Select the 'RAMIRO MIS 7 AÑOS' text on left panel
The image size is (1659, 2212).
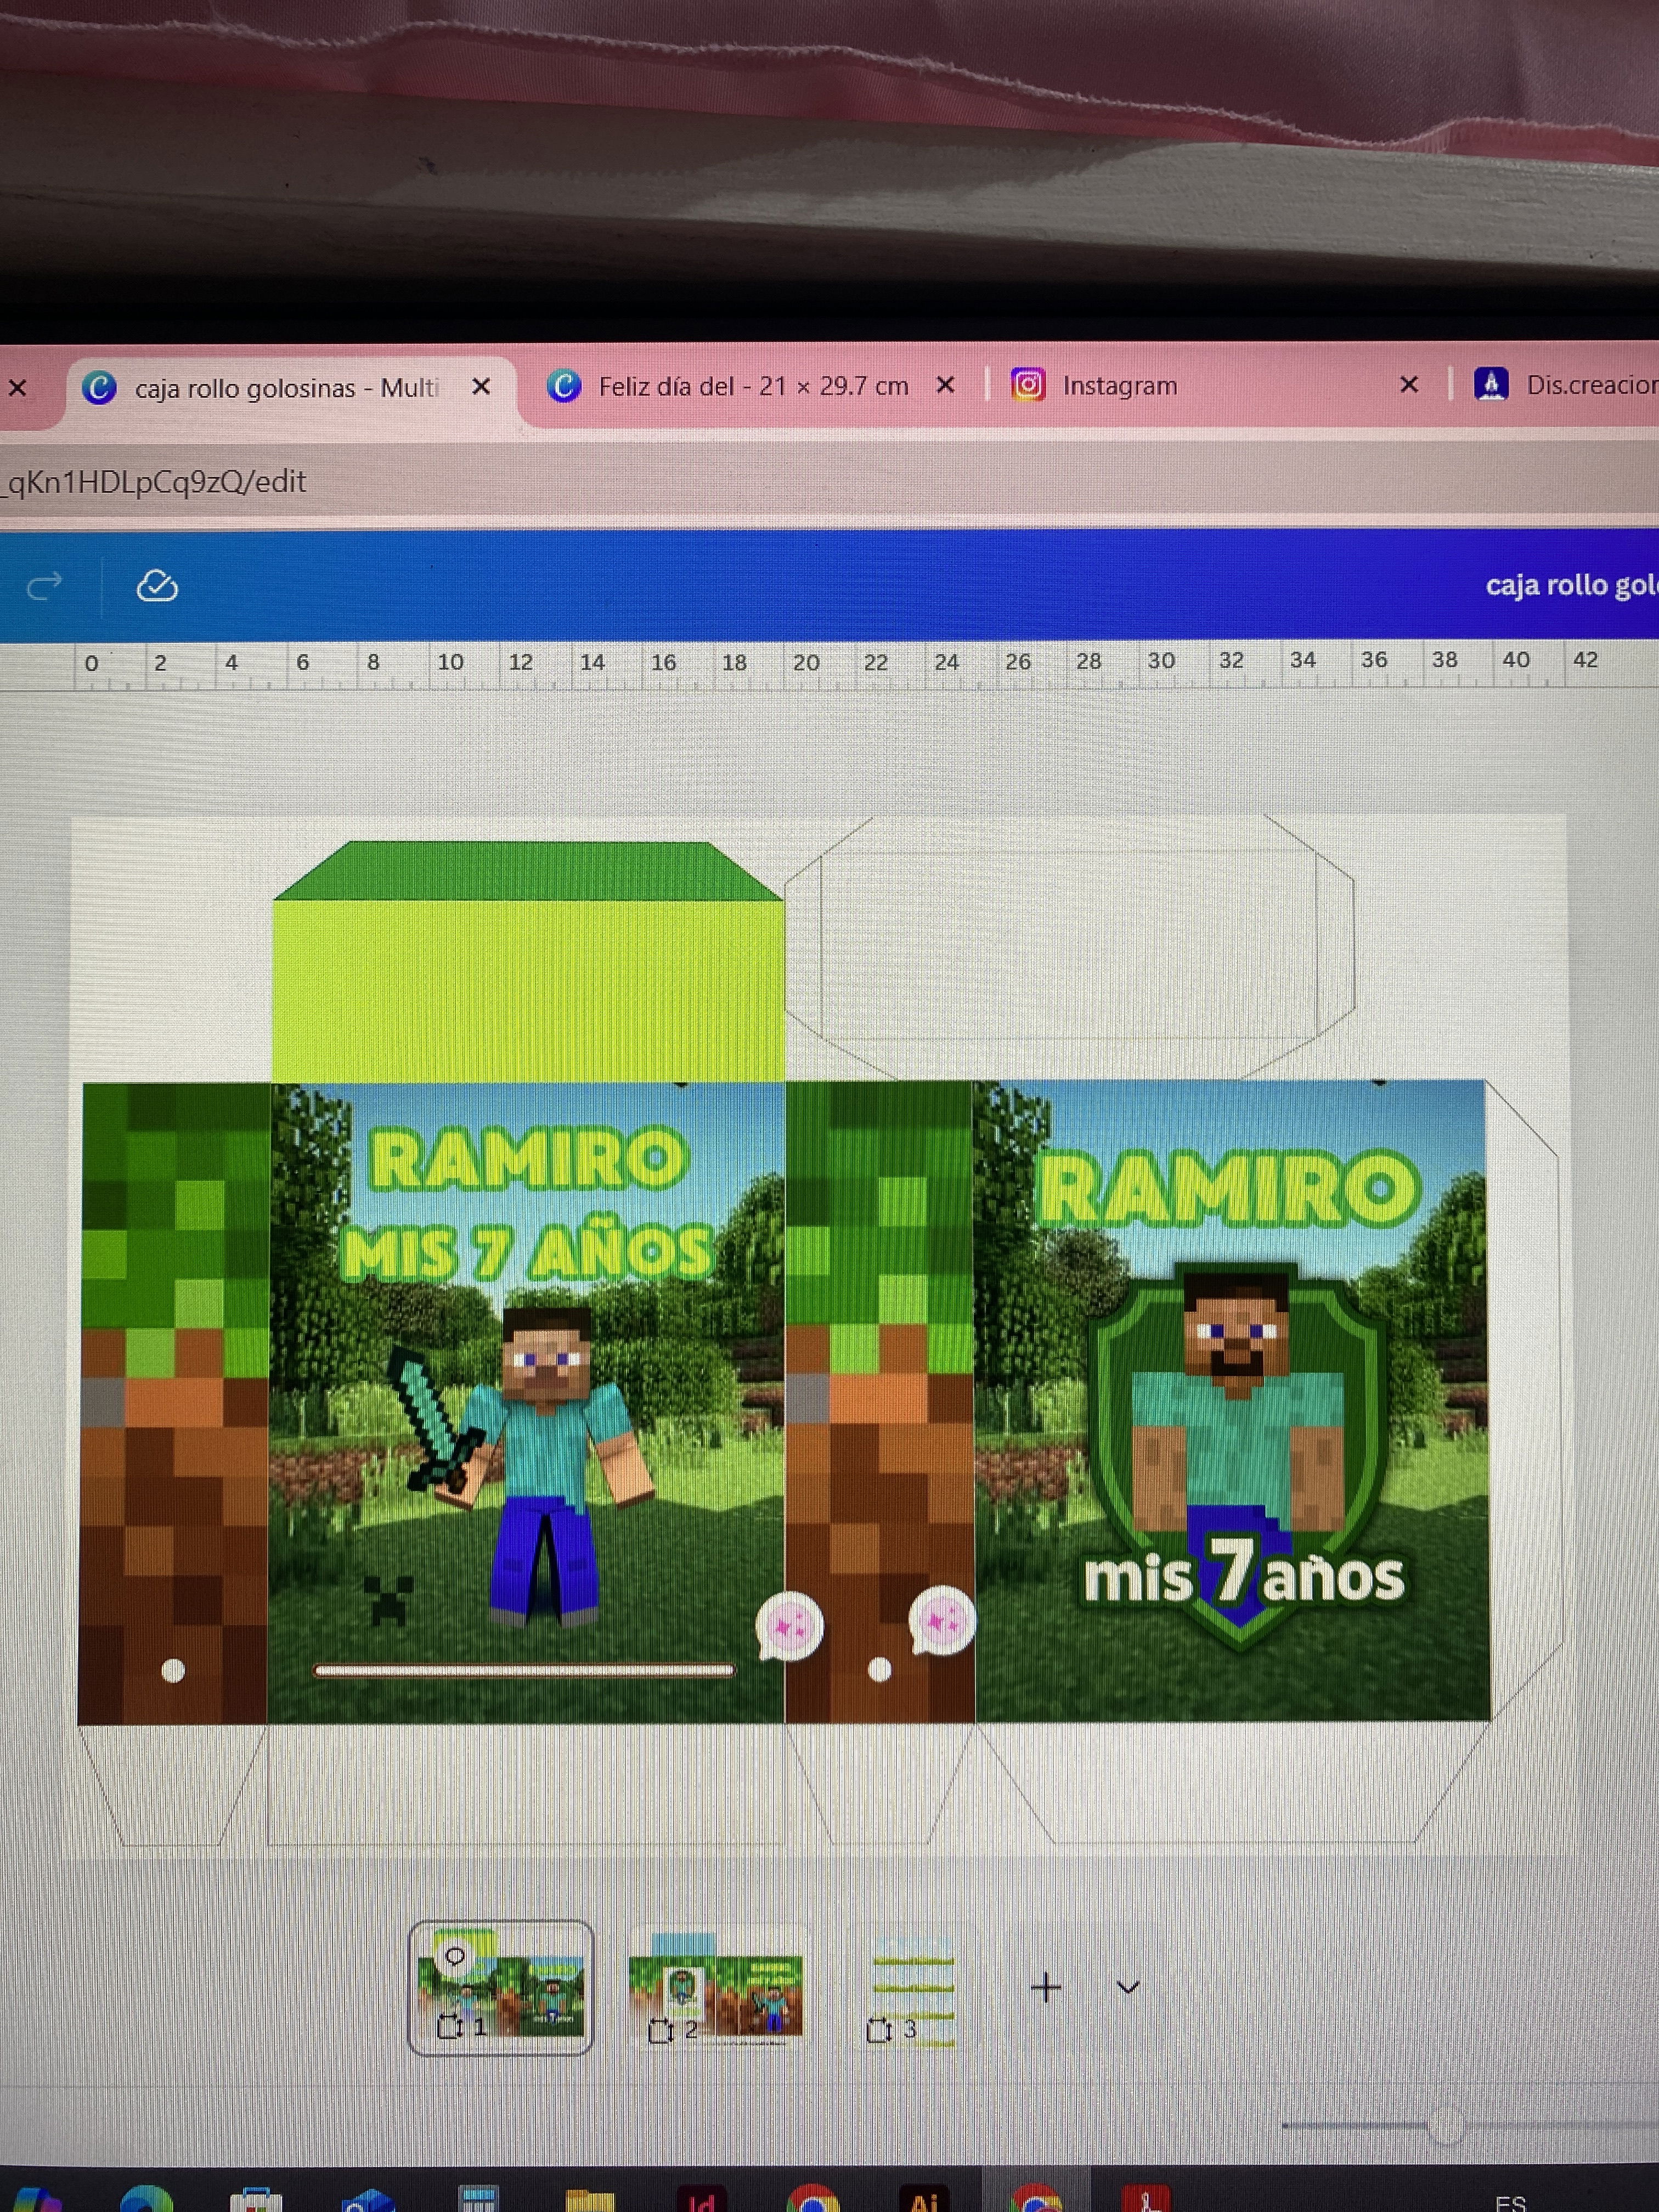527,1205
